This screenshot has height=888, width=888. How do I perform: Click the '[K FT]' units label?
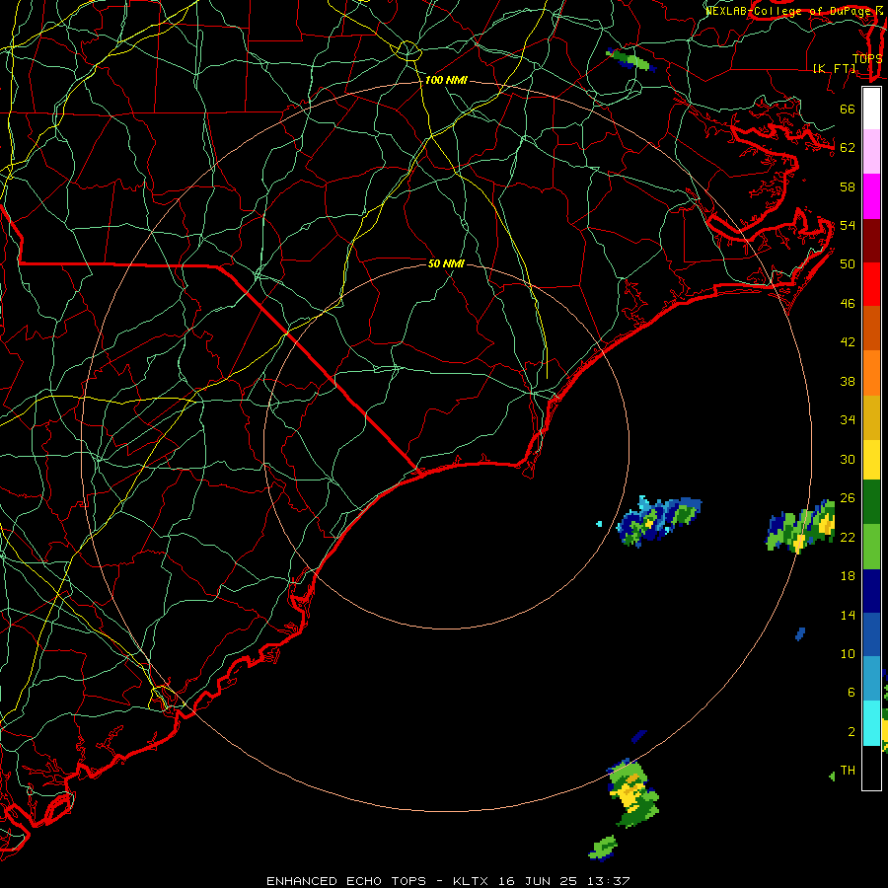pyautogui.click(x=835, y=68)
